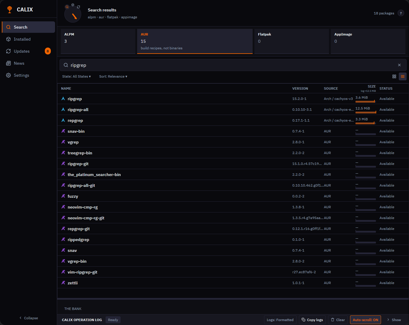This screenshot has width=409, height=325.
Task: Click the Arch icon beside repgrep
Action: [x=63, y=120]
